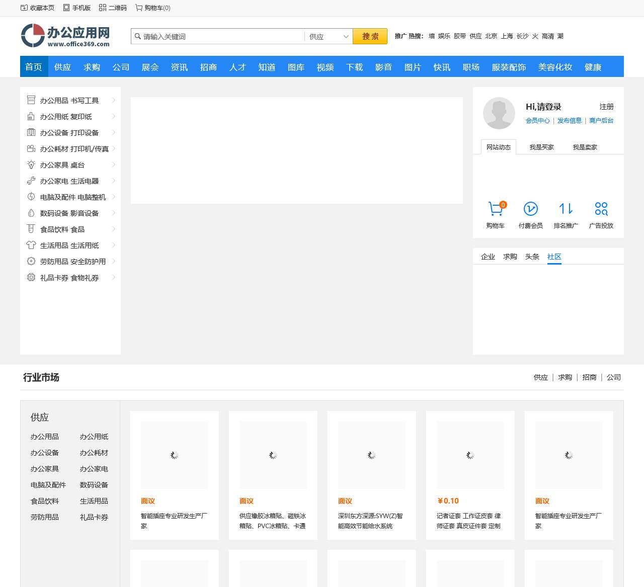This screenshot has width=644, height=587.
Task: Click the magnifier icon in search box
Action: point(137,36)
